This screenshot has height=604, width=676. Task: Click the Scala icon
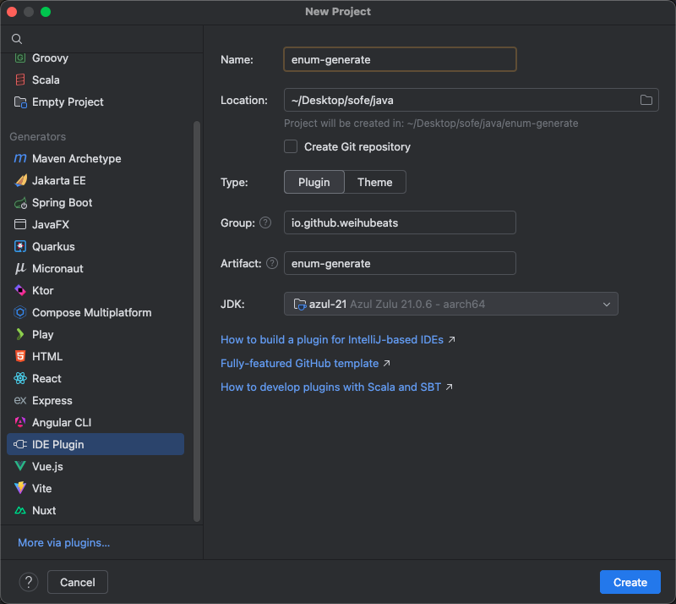click(19, 80)
